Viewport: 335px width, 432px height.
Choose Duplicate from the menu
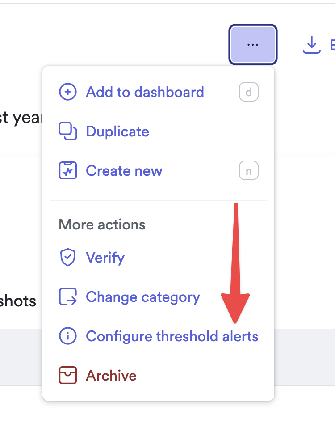tap(117, 131)
